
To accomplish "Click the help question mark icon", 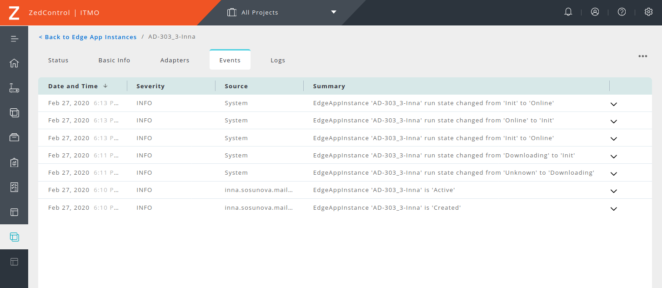I will coord(622,12).
